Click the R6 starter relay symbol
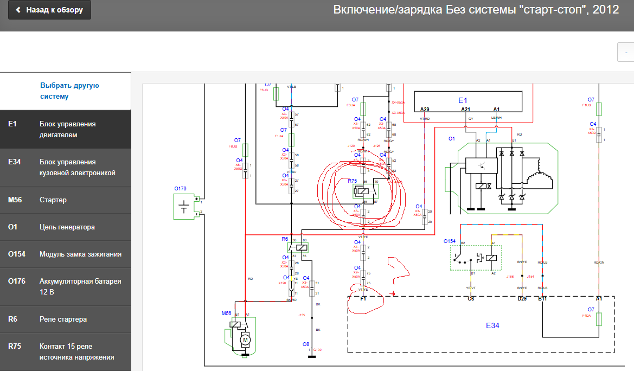Screen dimensions: 634x371 298,247
